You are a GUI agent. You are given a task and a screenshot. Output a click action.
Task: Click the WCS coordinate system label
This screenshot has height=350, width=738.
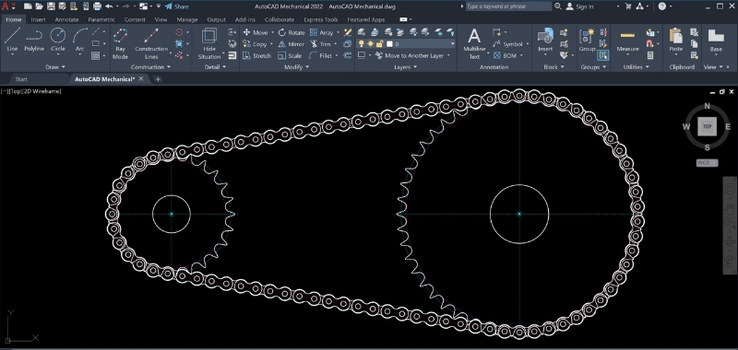(708, 163)
